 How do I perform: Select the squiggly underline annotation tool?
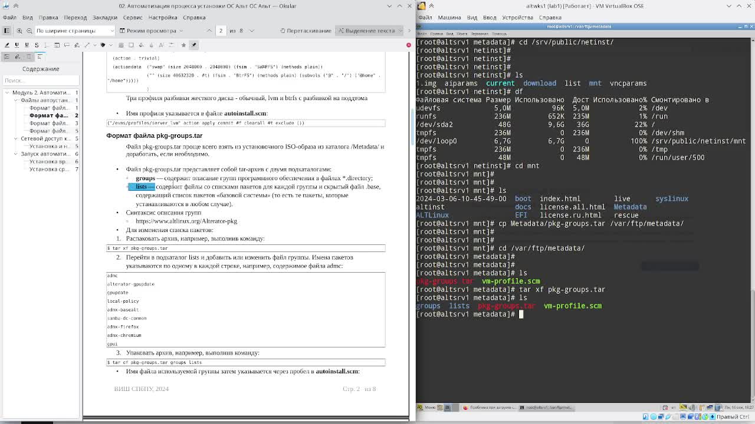[27, 45]
